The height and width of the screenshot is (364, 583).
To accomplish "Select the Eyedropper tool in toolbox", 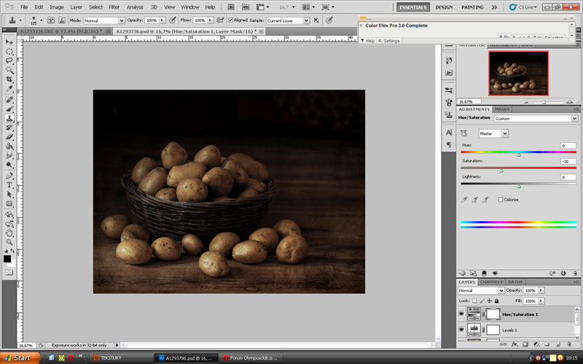I will click(9, 90).
